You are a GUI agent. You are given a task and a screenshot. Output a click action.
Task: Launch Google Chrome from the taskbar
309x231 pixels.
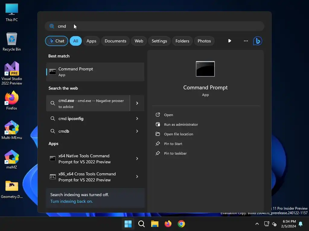point(181,224)
